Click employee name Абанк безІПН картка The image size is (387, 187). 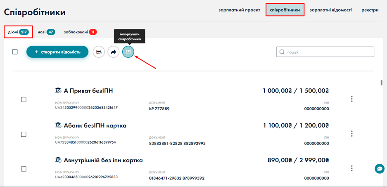[x=95, y=125]
